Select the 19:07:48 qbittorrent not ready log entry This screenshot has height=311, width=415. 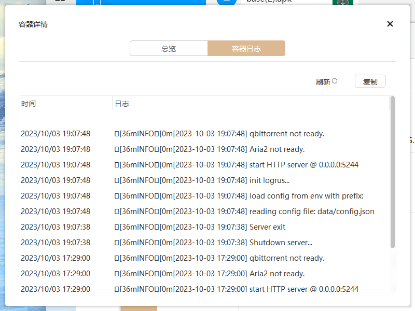pos(204,134)
